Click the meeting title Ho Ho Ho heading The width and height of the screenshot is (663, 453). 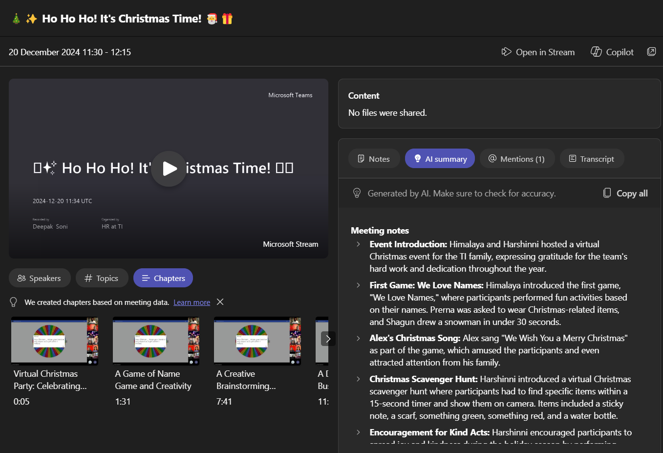(x=122, y=19)
